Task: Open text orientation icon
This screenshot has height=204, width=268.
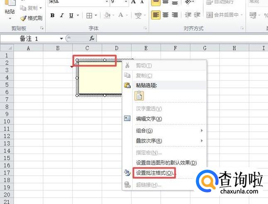Action: pos(189,2)
